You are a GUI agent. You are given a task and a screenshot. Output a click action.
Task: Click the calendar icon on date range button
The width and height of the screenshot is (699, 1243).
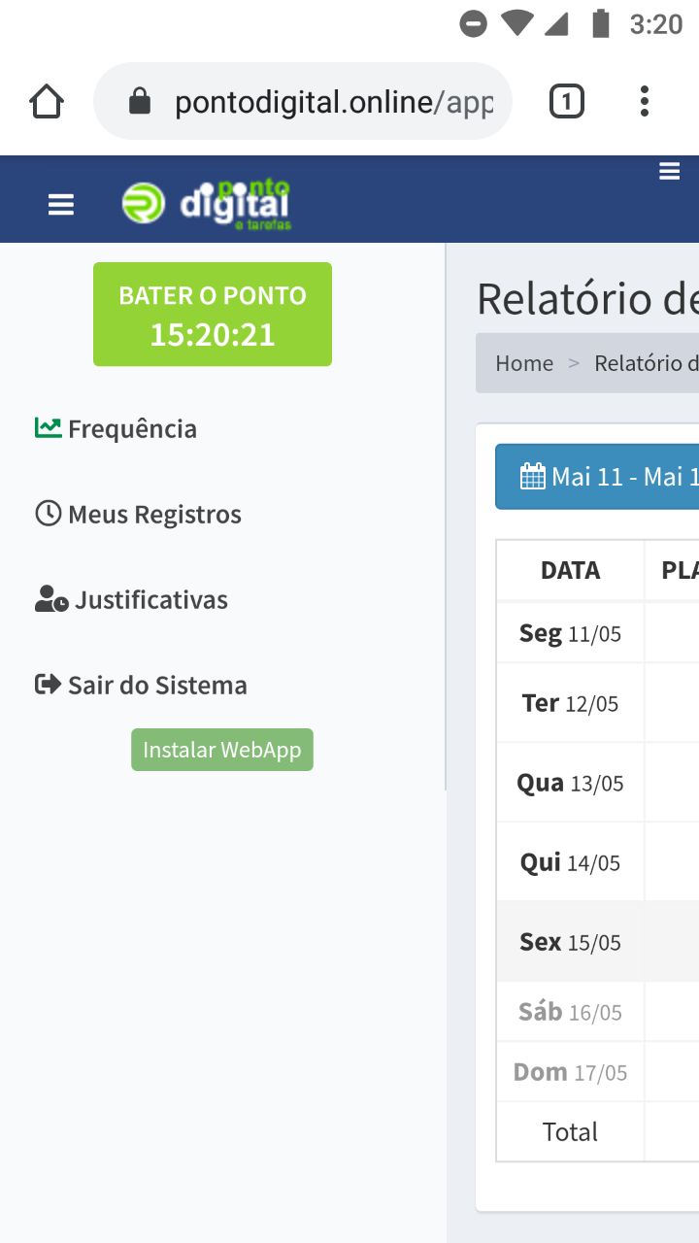pyautogui.click(x=531, y=475)
